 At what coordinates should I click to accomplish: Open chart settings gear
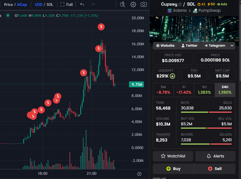pos(133,5)
